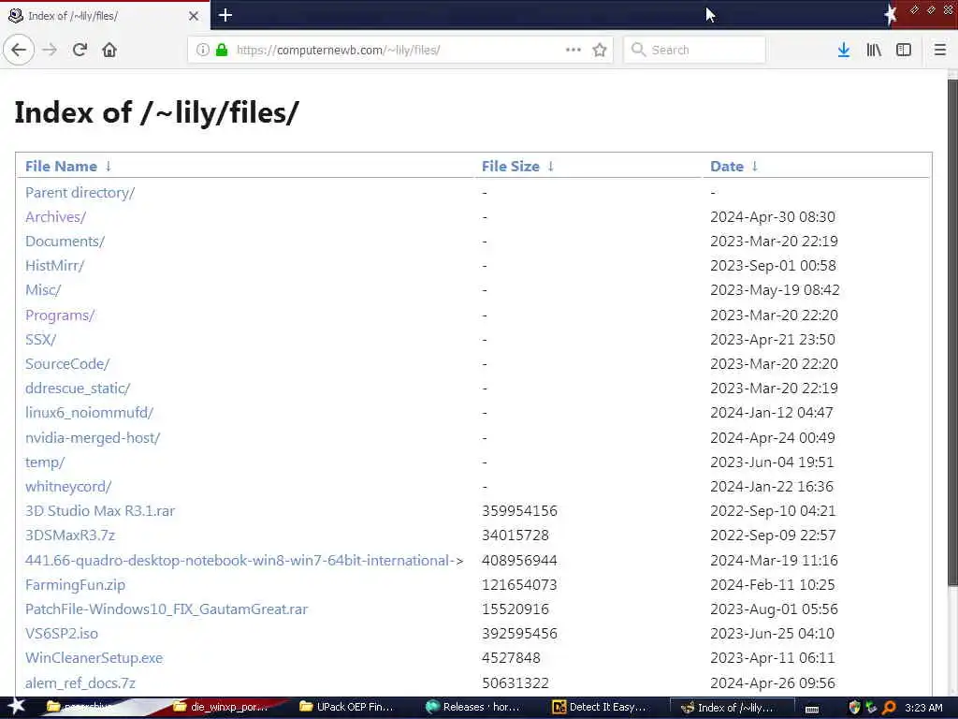This screenshot has height=719, width=958.
Task: Click the File Name sort arrow
Action: [109, 167]
